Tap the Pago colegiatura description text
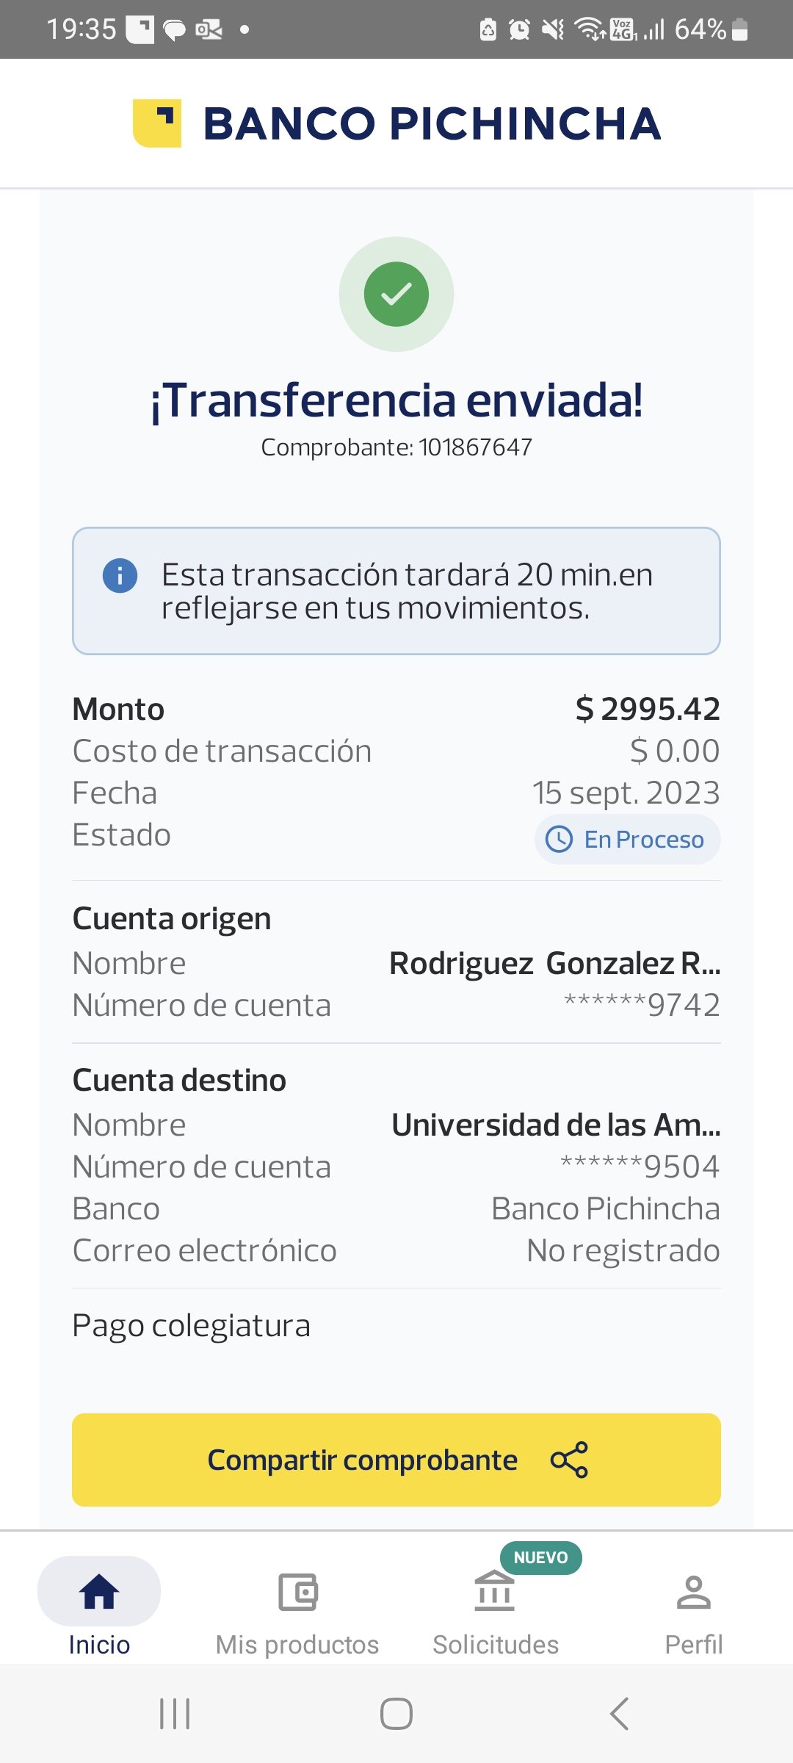This screenshot has height=1763, width=793. [192, 1326]
